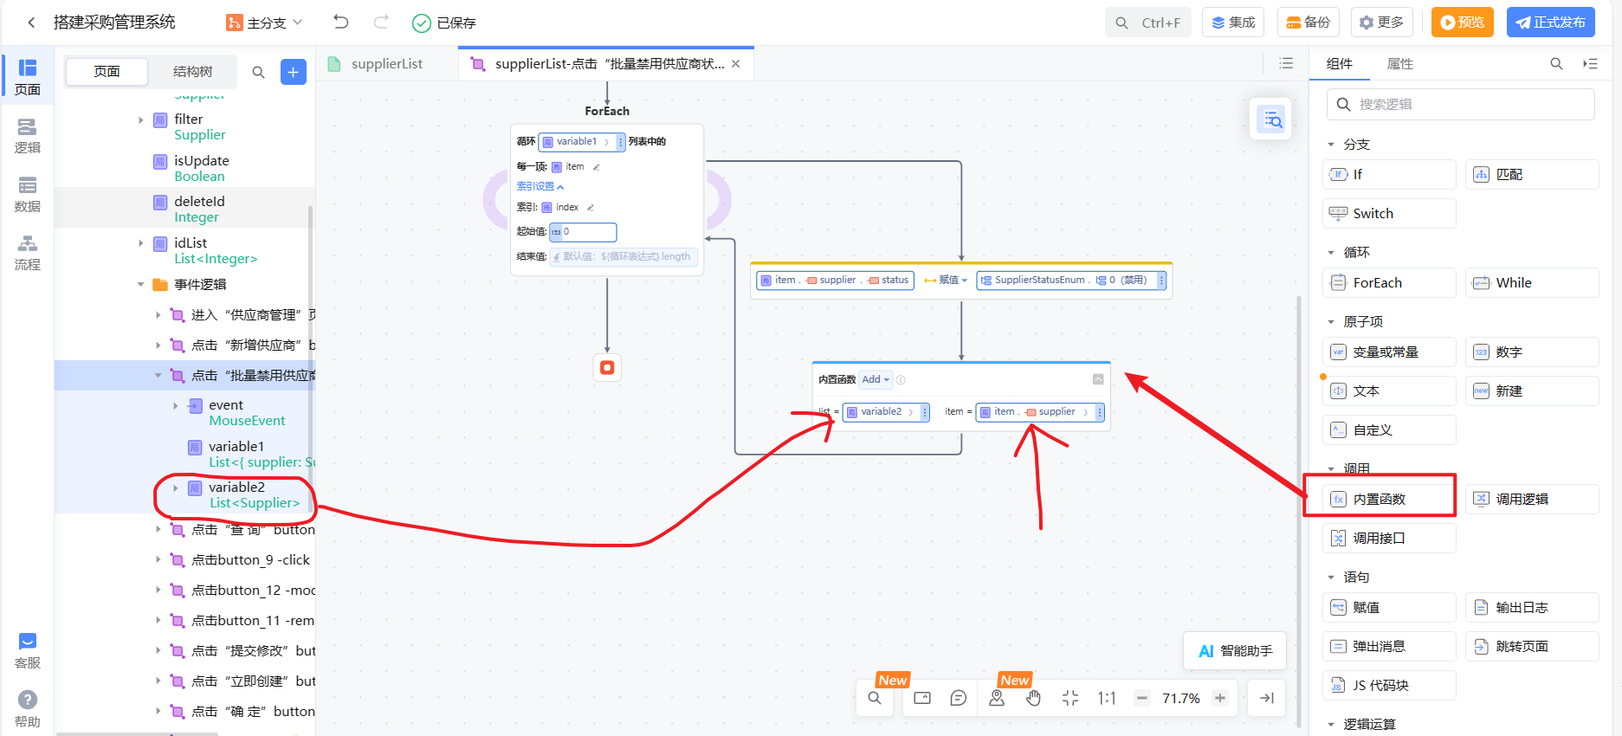The width and height of the screenshot is (1622, 736).
Task: Expand the variable2 tree node
Action: coord(176,488)
